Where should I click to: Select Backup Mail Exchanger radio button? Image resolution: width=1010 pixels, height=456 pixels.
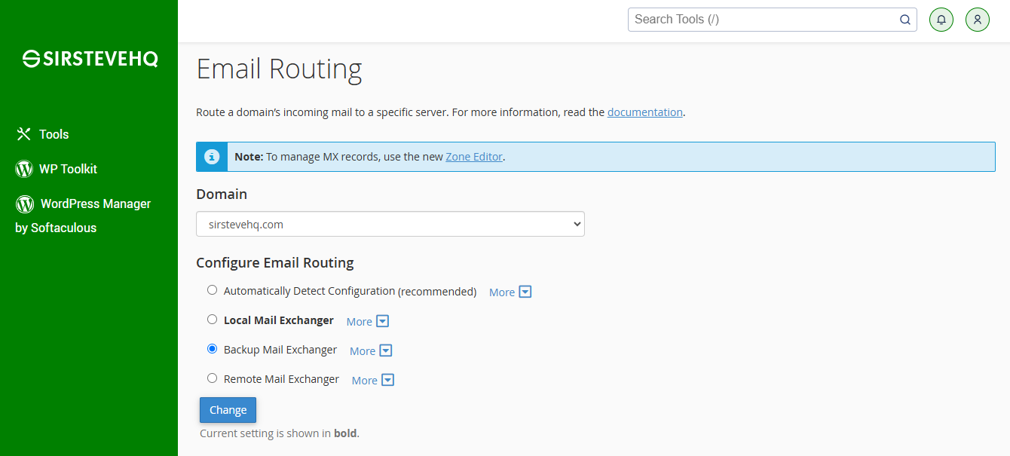pos(212,349)
